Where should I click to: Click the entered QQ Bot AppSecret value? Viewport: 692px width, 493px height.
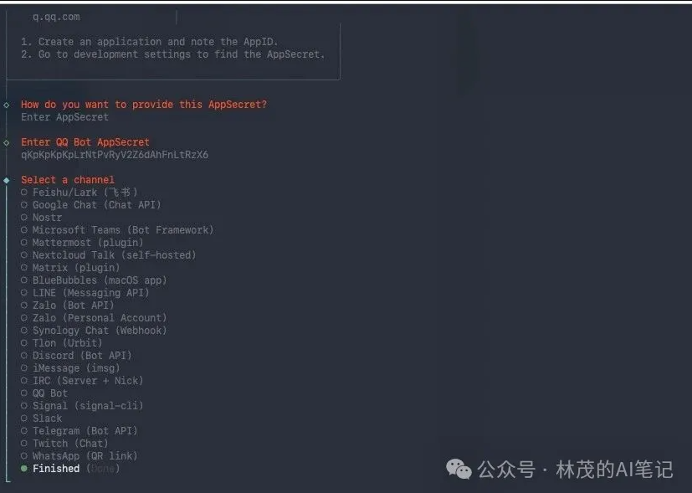pos(115,155)
